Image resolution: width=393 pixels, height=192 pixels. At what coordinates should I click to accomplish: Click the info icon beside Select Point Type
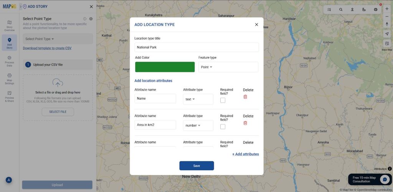(x=85, y=19)
